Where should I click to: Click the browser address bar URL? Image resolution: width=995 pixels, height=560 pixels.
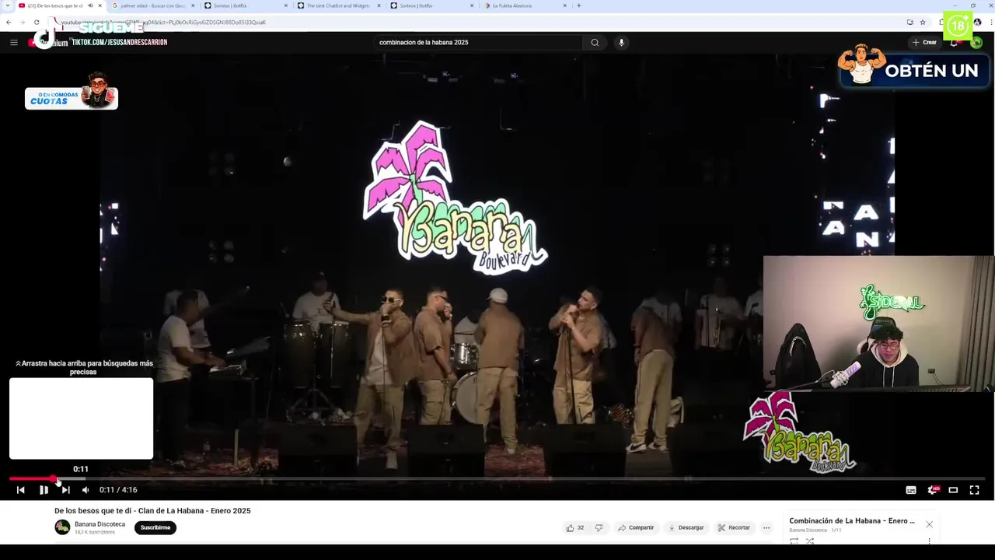coord(163,22)
